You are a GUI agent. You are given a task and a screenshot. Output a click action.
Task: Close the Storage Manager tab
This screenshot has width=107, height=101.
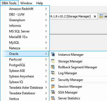click(x=95, y=17)
